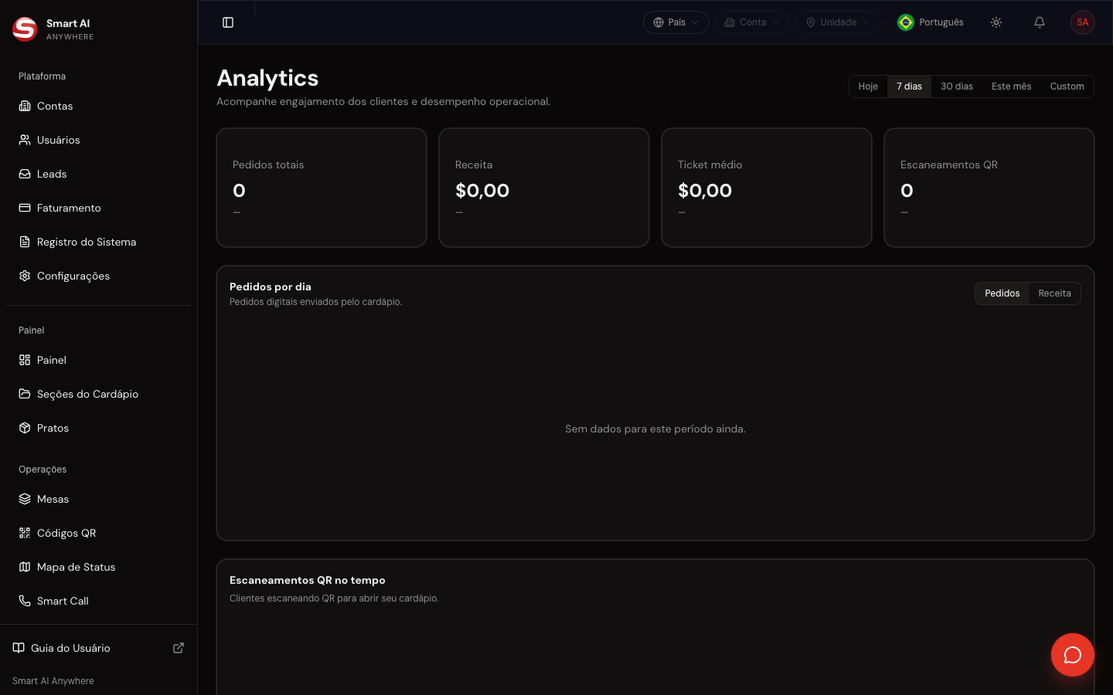Switch chart to Receita view
1113x695 pixels.
(1055, 293)
